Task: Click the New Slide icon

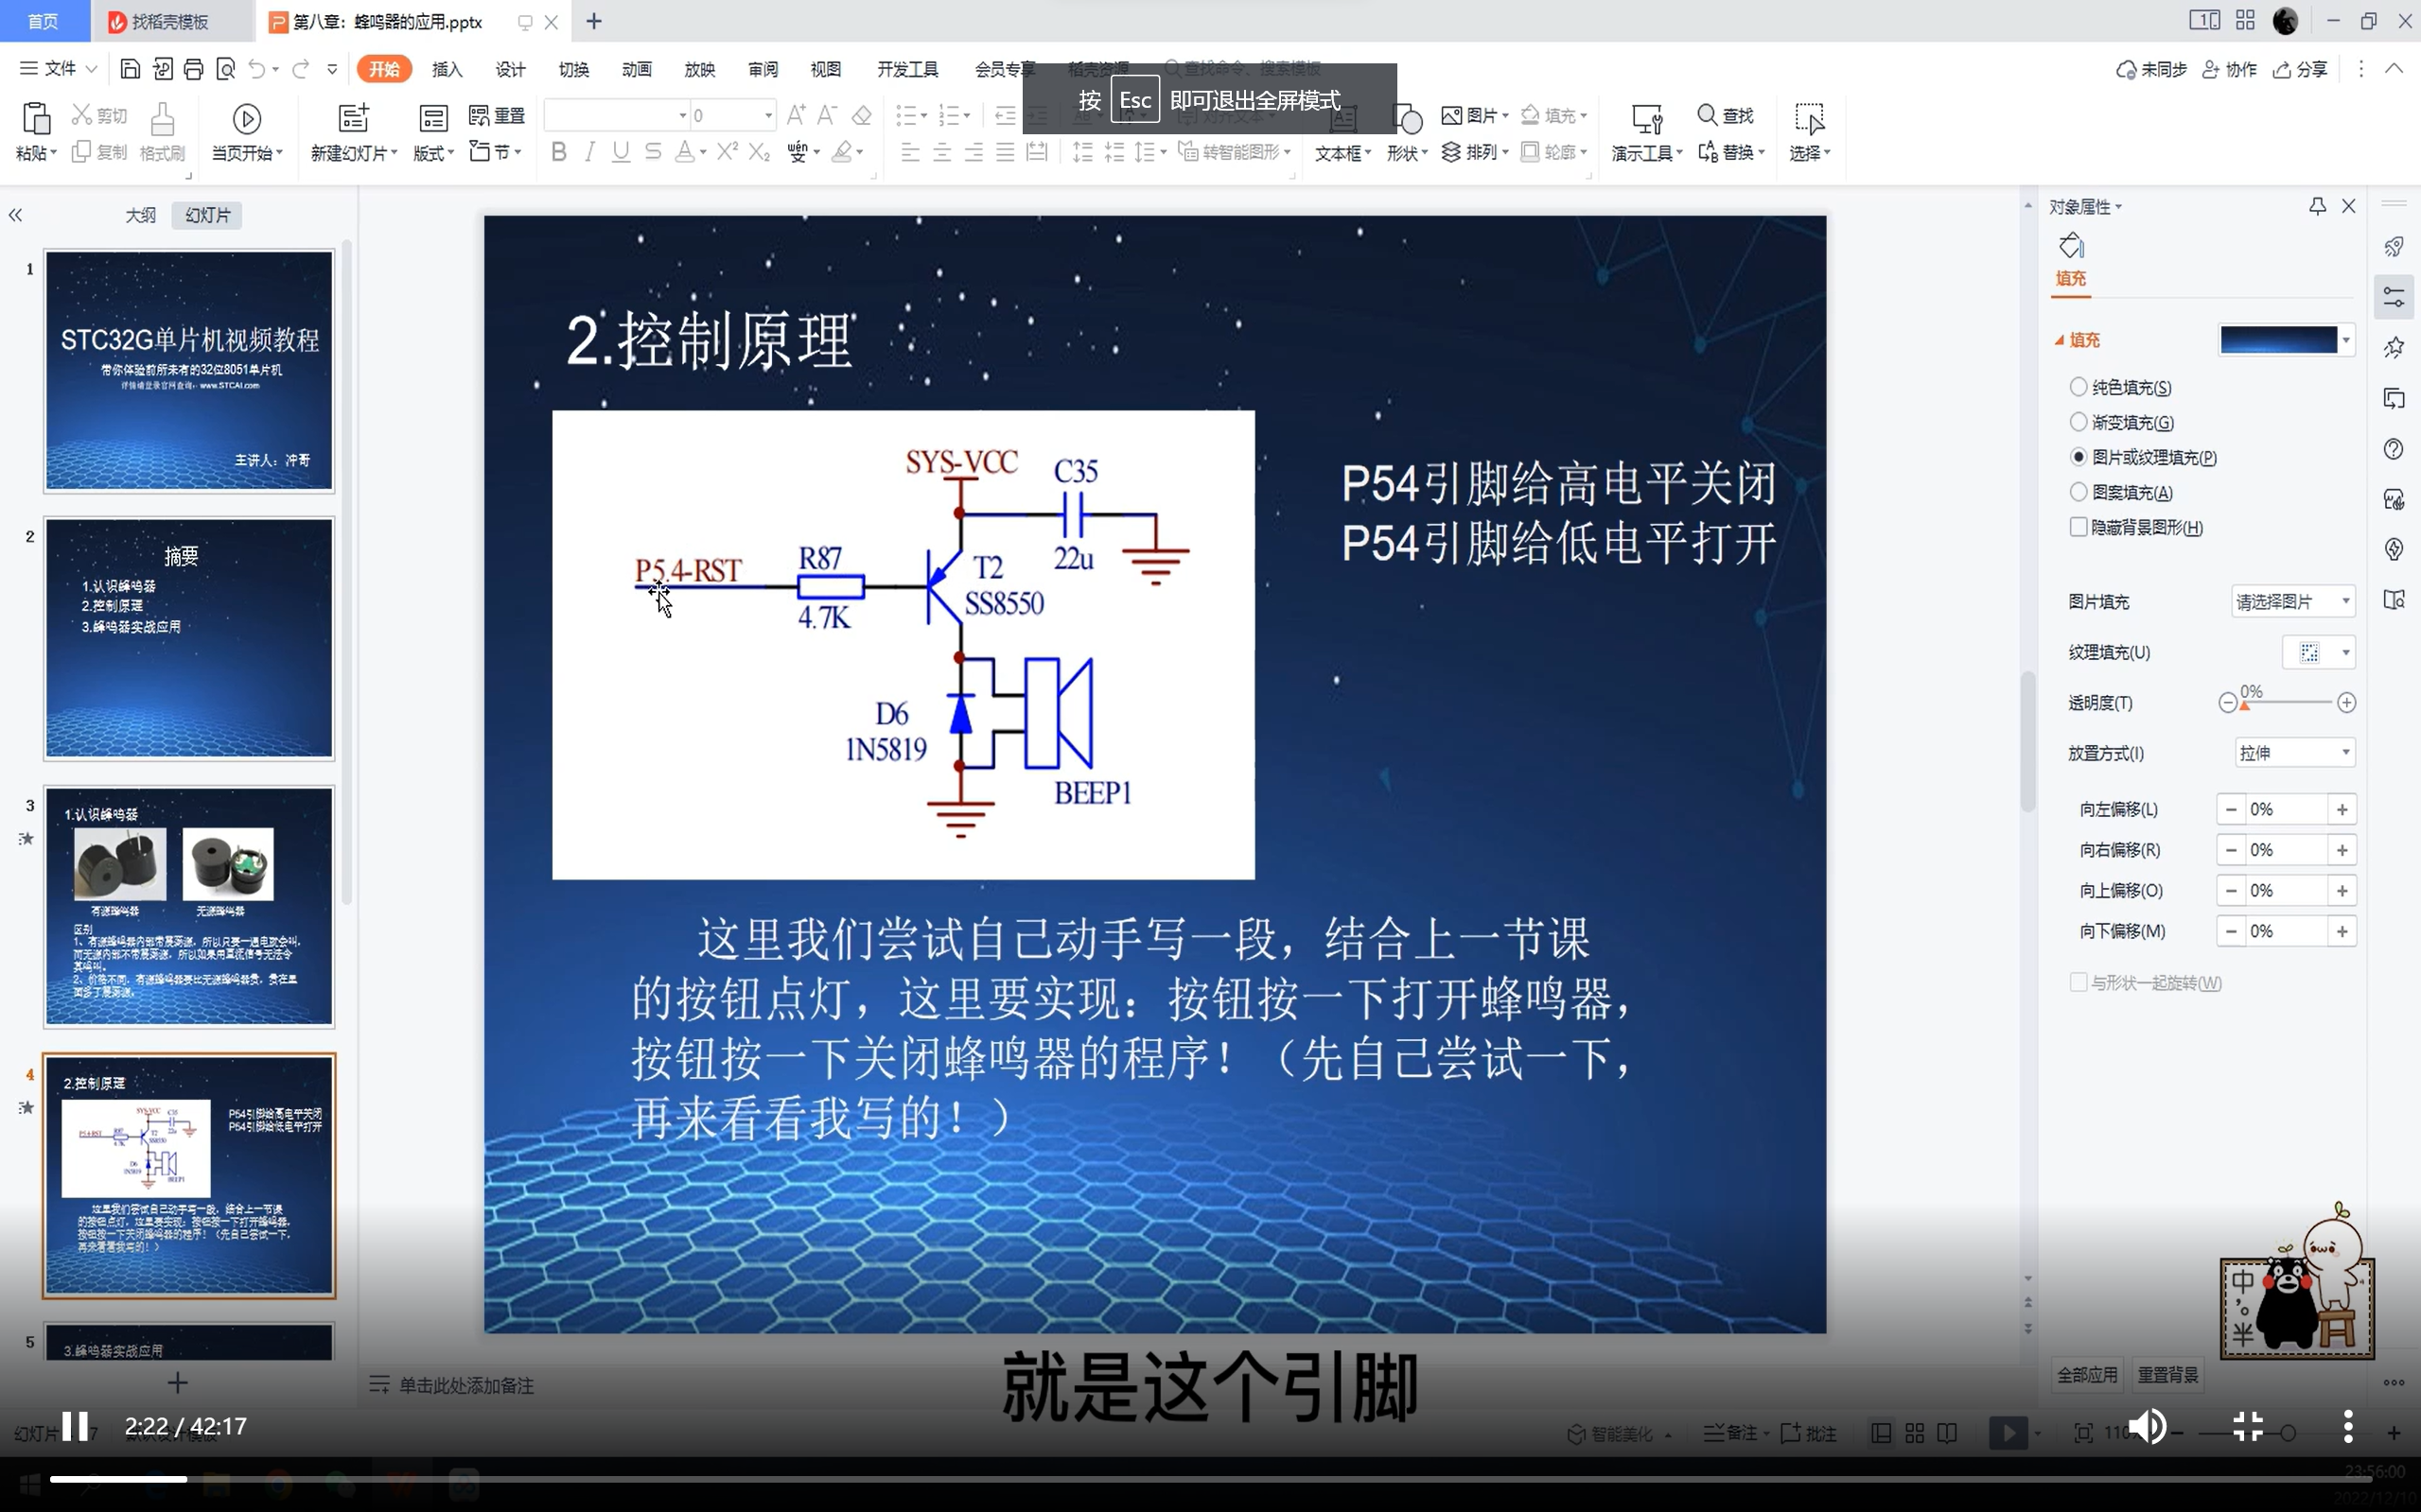Action: pyautogui.click(x=353, y=119)
